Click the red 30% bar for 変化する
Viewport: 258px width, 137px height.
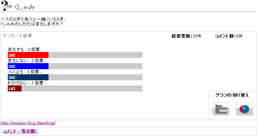click(28, 55)
